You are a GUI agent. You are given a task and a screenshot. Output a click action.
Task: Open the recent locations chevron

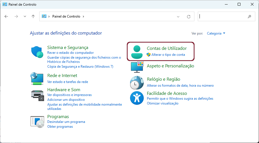[25, 16]
